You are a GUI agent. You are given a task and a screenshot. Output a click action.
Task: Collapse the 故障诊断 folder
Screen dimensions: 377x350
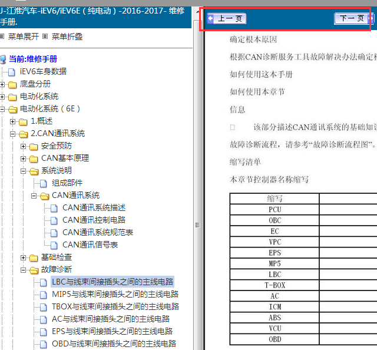[x=24, y=270]
